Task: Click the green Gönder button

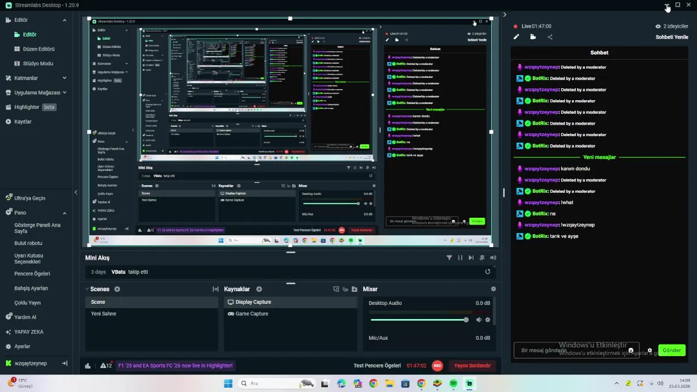Action: 671,350
